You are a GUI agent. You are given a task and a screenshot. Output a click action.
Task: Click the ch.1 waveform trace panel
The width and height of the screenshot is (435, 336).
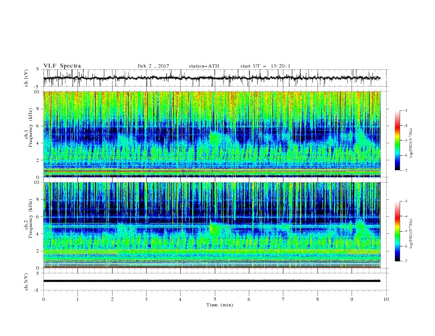[215, 78]
